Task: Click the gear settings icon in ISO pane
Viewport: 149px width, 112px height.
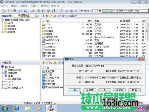Action: tap(63, 16)
